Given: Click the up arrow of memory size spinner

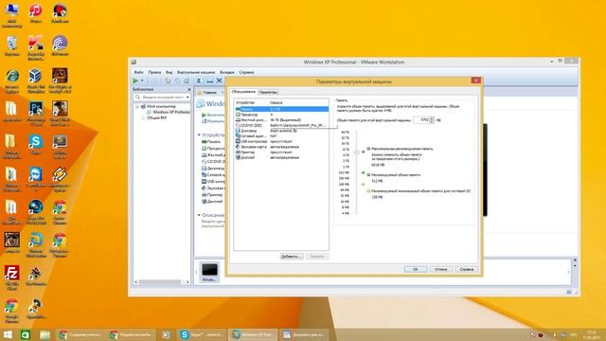Looking at the screenshot, I should [x=432, y=118].
